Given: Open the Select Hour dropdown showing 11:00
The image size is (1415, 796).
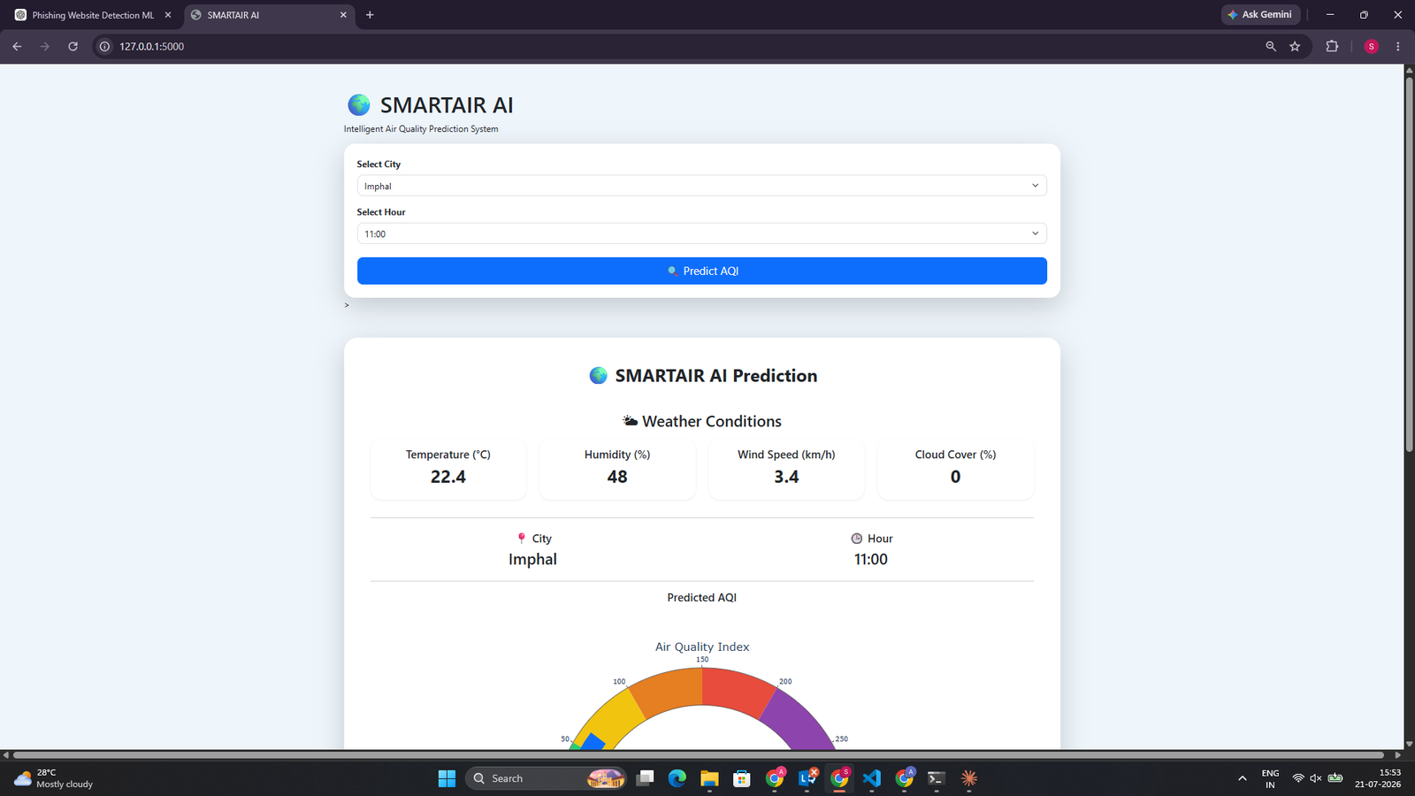Looking at the screenshot, I should [701, 233].
